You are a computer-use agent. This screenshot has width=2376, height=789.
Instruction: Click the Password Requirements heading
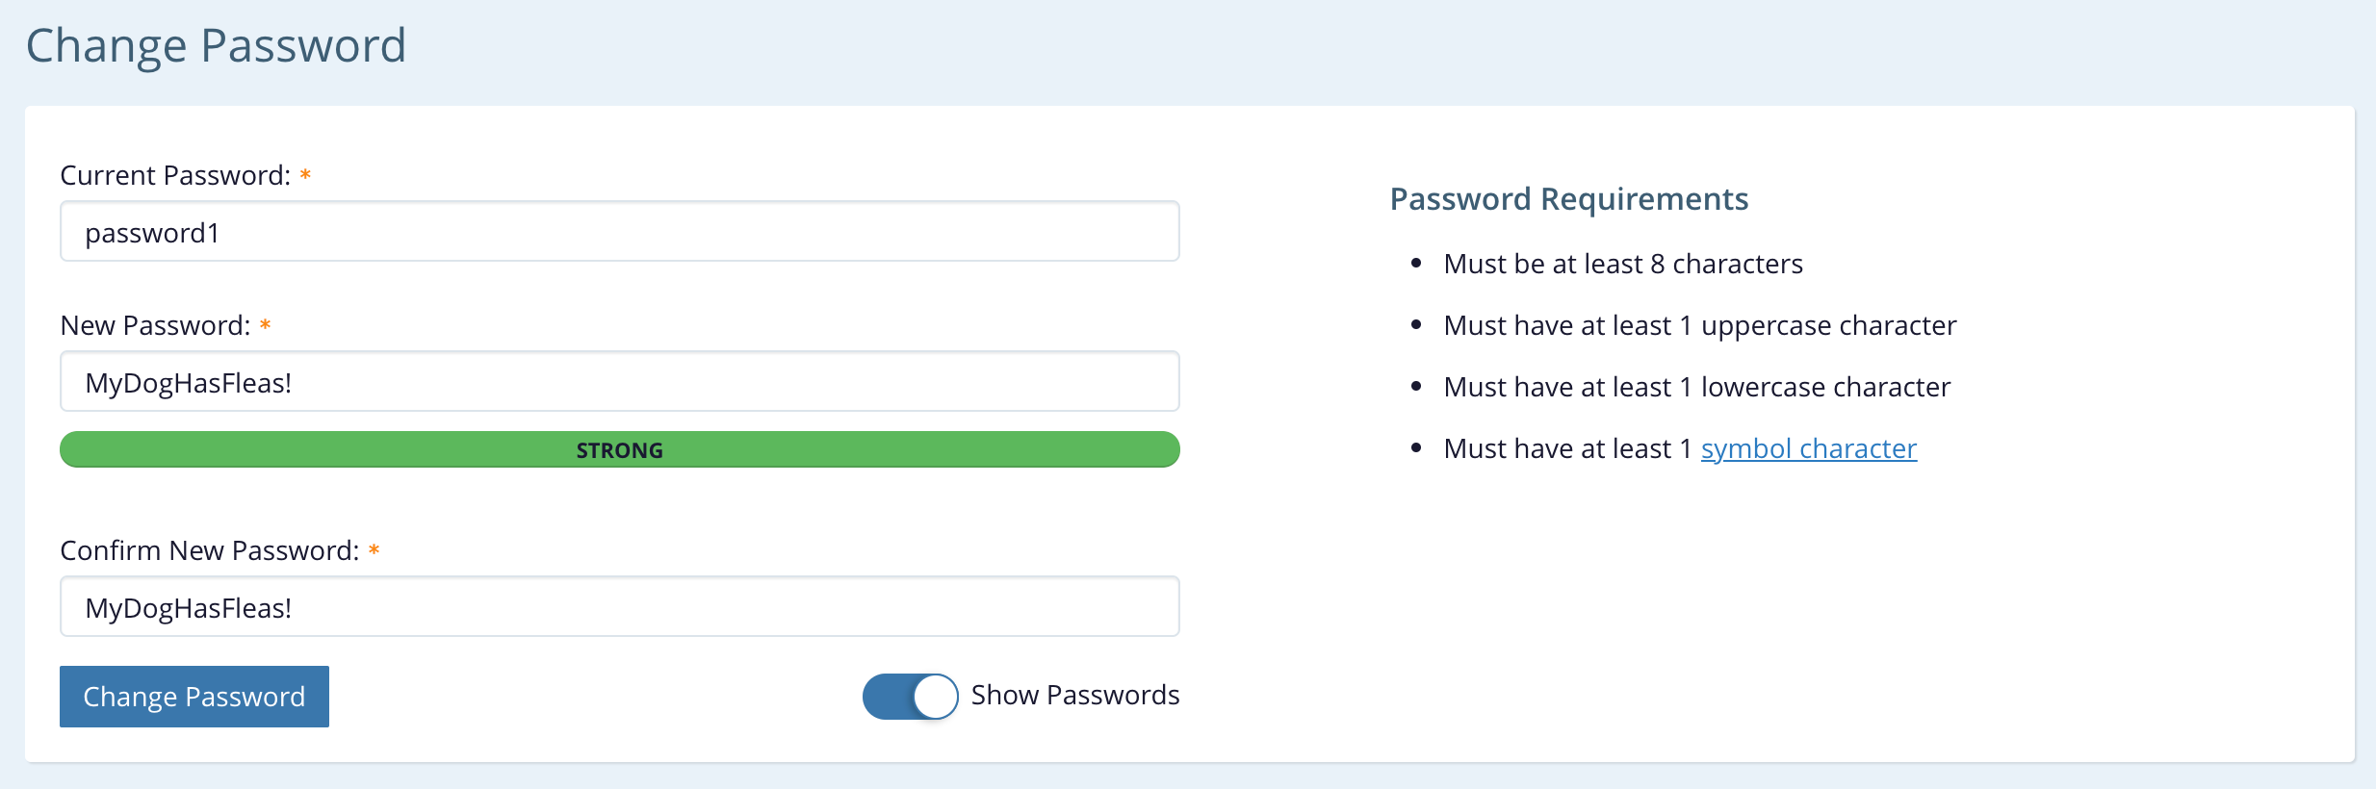click(1568, 198)
